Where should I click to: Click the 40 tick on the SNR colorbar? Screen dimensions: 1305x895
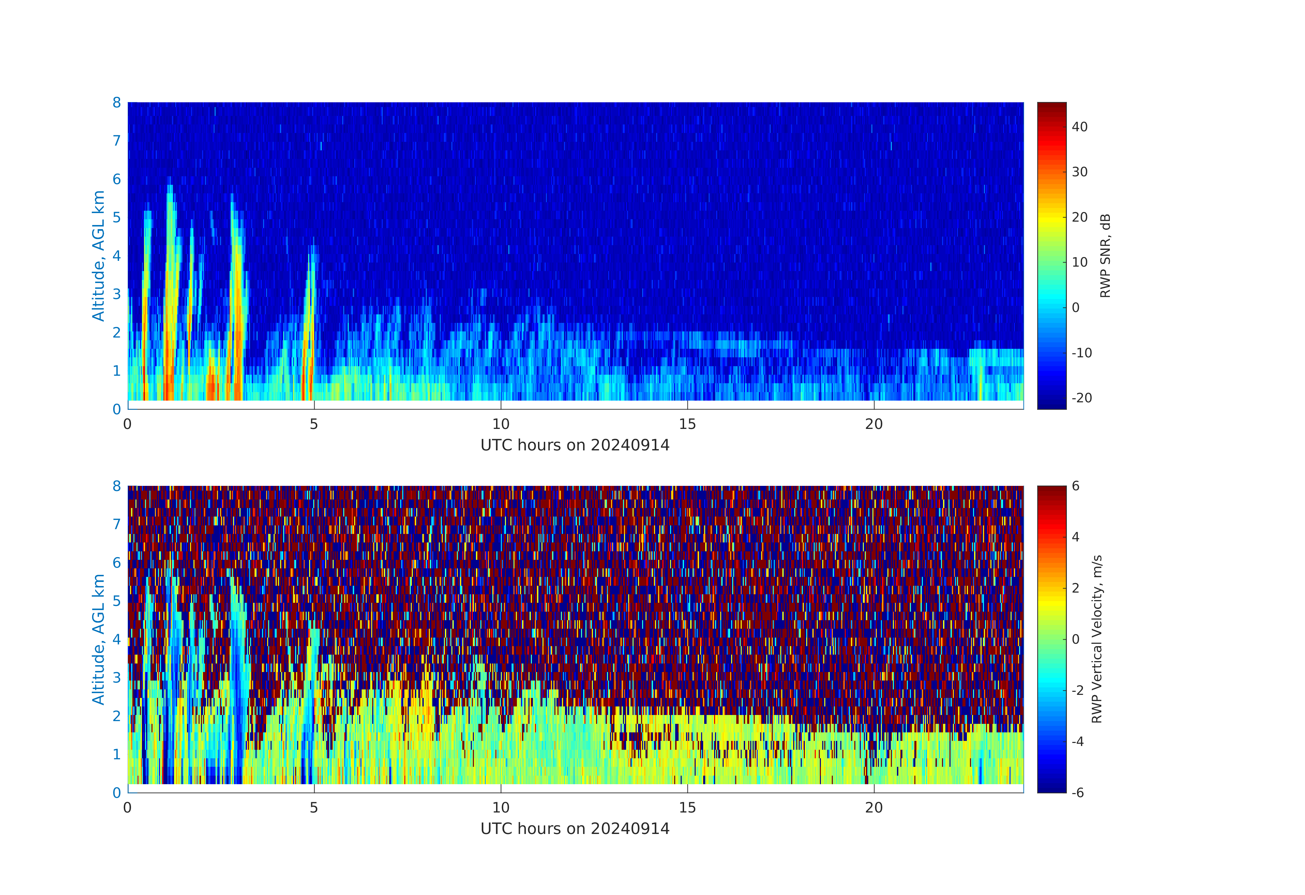[1079, 127]
